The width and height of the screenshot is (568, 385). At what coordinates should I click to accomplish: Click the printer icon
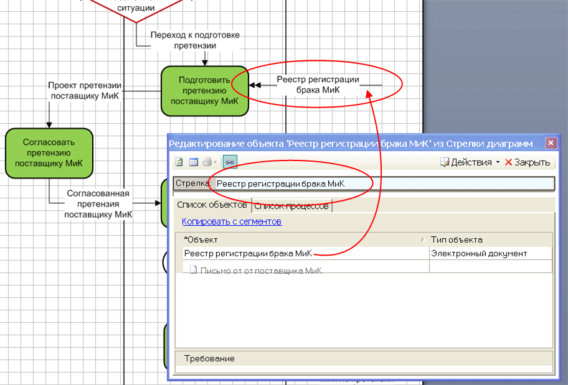(207, 162)
